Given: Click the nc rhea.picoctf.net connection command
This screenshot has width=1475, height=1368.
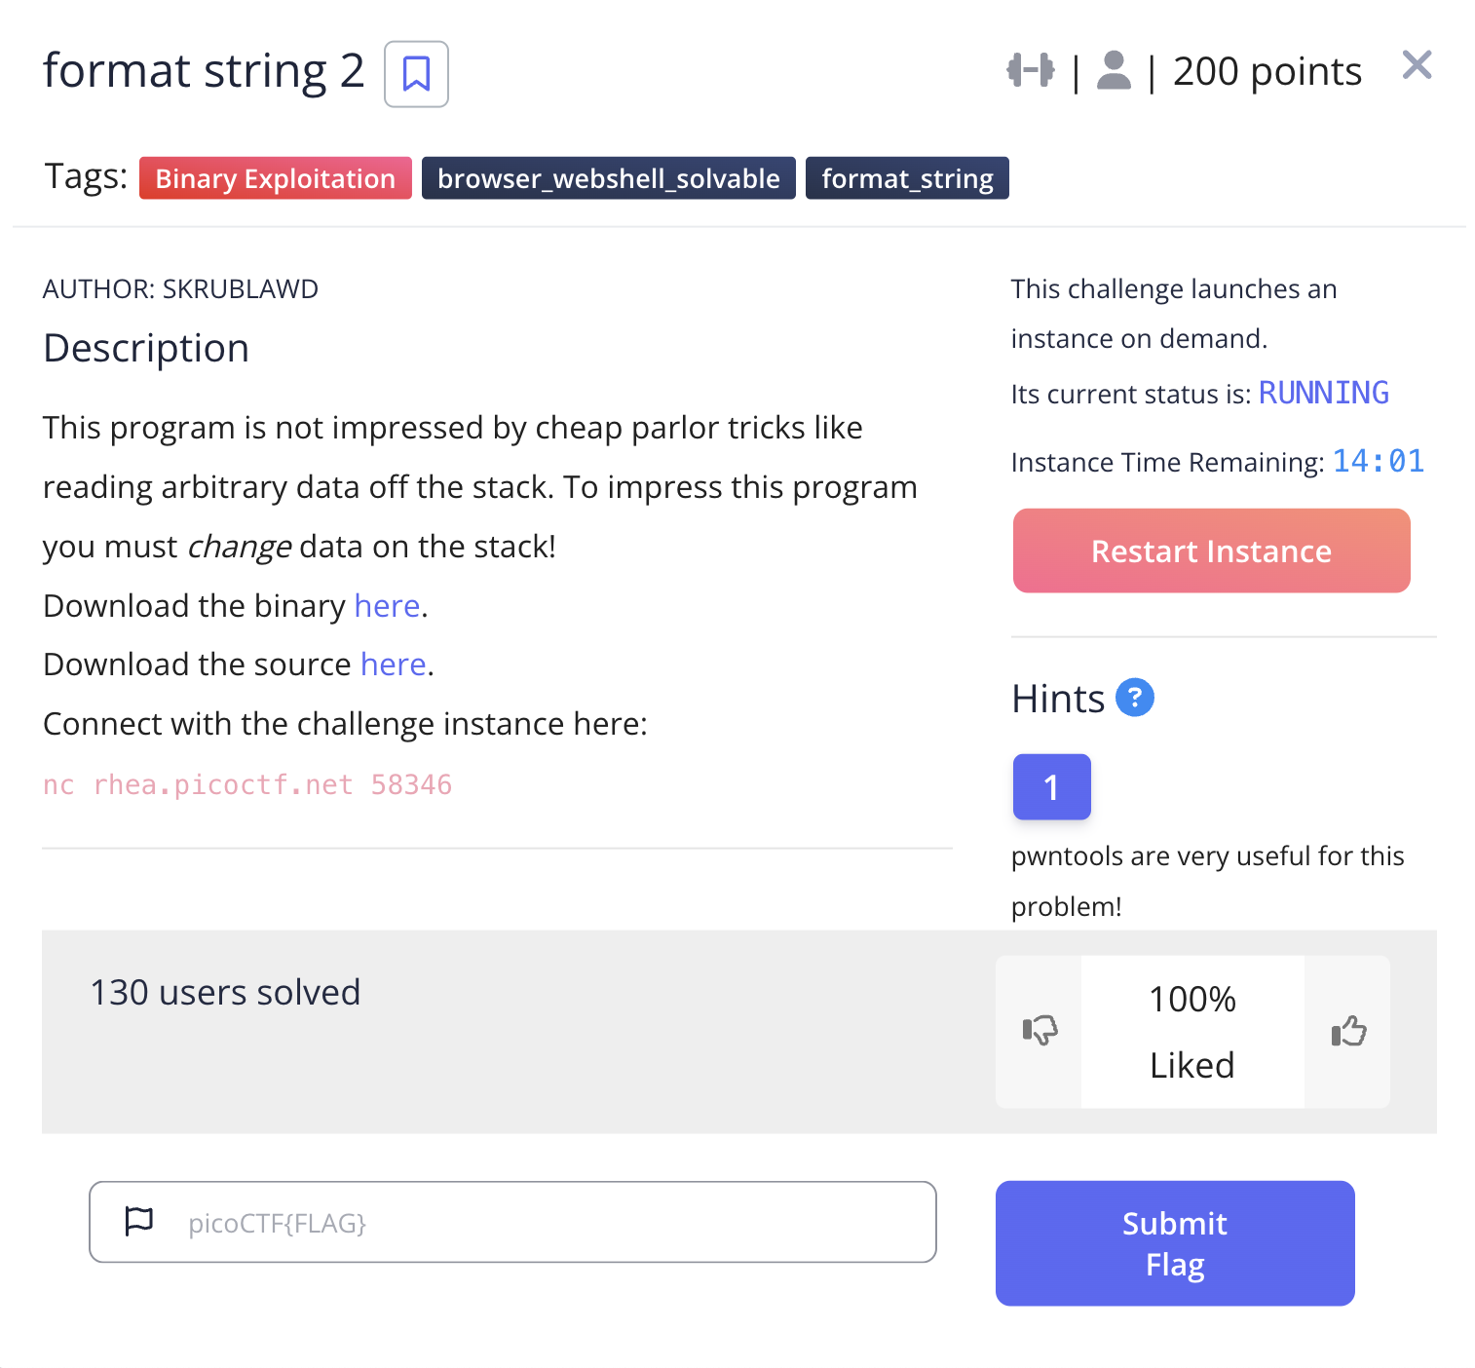Looking at the screenshot, I should point(247,784).
